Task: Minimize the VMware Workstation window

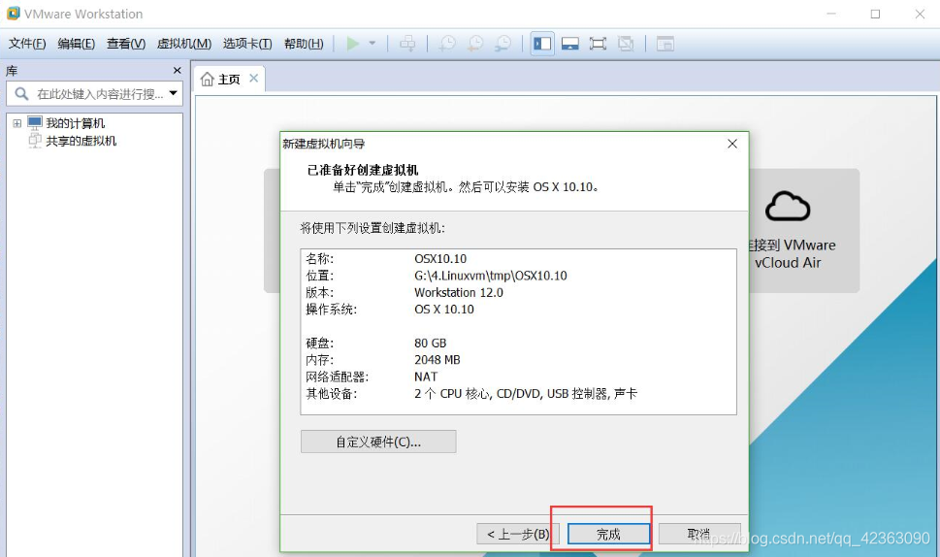Action: click(831, 14)
